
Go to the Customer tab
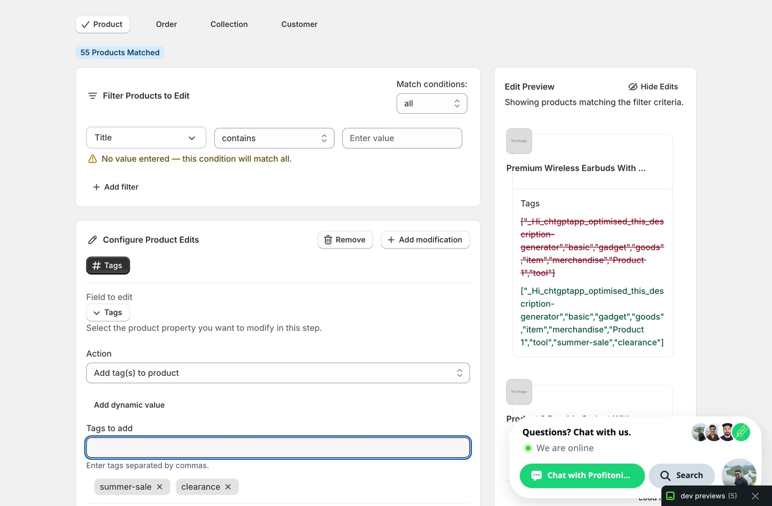tap(299, 24)
